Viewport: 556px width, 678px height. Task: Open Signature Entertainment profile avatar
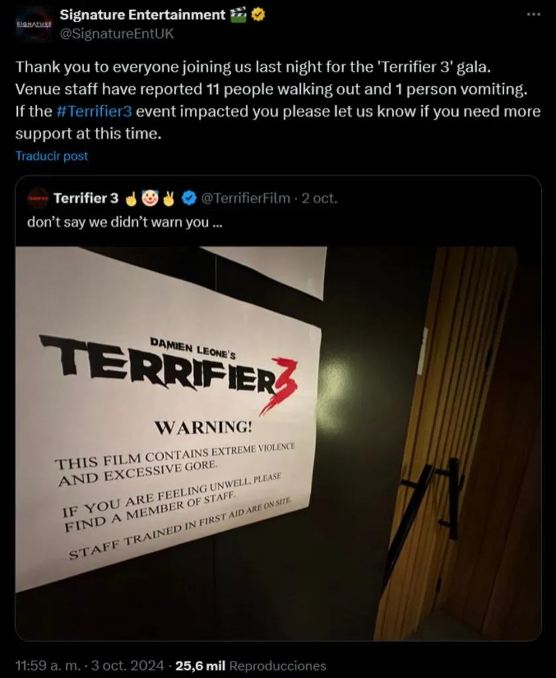[33, 24]
